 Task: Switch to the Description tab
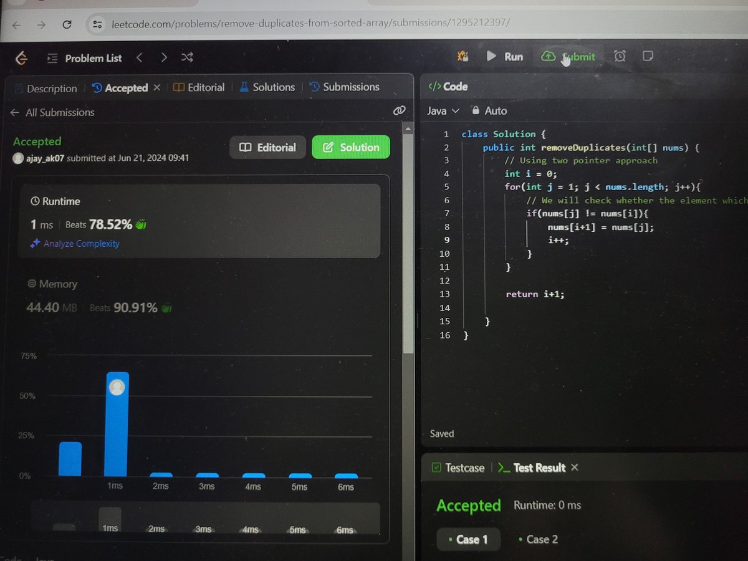46,89
